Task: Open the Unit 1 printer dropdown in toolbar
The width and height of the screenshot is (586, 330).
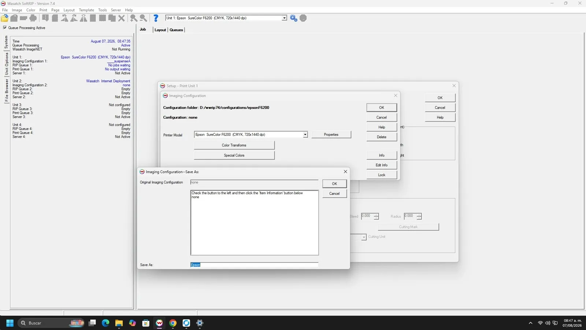Action: tap(284, 18)
